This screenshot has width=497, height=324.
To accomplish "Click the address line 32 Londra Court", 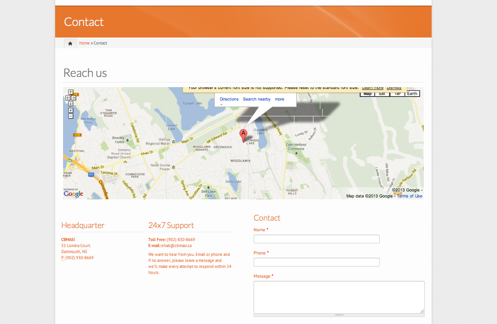I will coord(76,246).
